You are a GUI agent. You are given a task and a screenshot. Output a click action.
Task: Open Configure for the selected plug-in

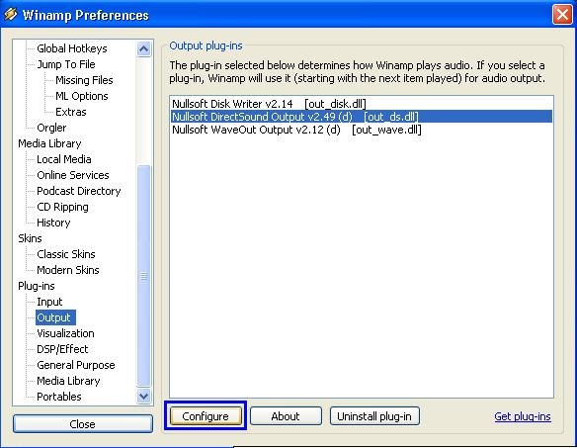(x=206, y=416)
